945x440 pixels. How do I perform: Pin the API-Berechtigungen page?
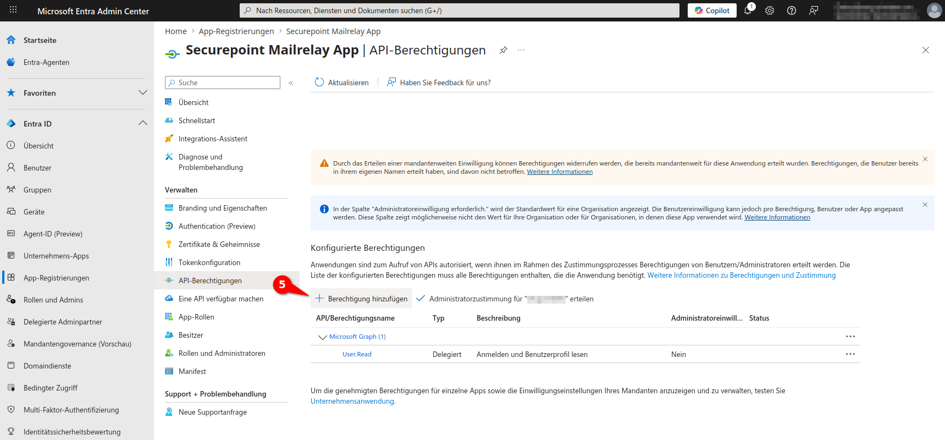[503, 50]
